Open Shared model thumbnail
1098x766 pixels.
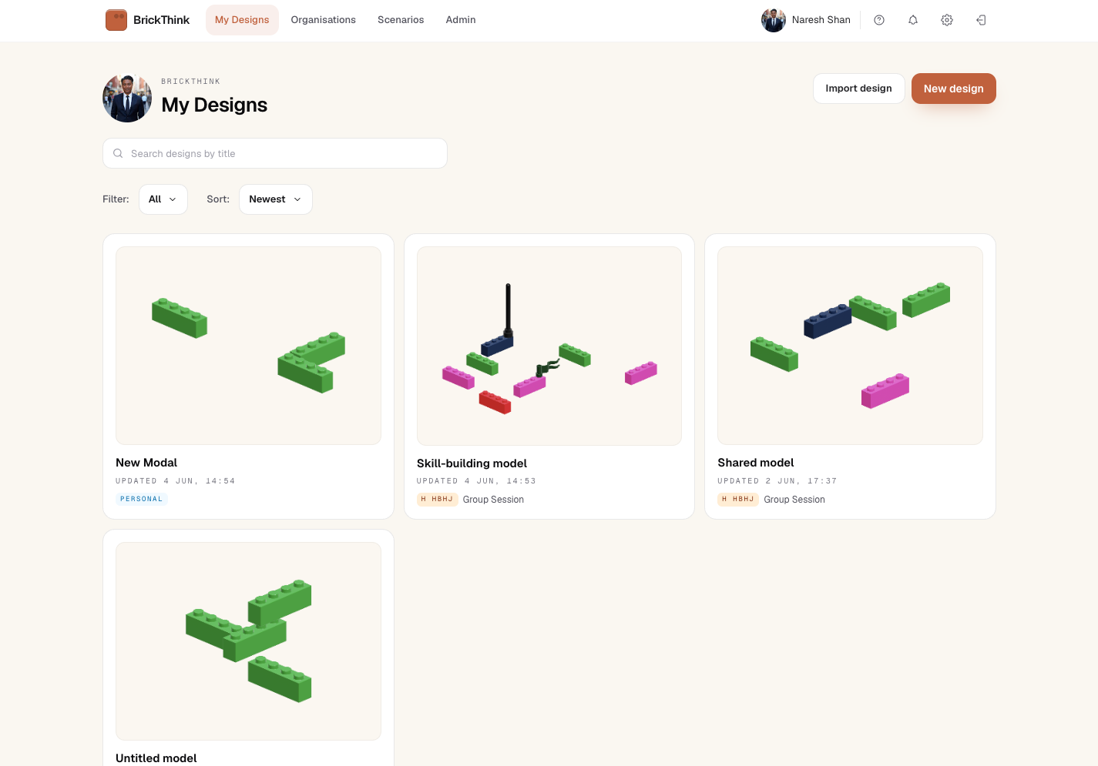click(850, 346)
